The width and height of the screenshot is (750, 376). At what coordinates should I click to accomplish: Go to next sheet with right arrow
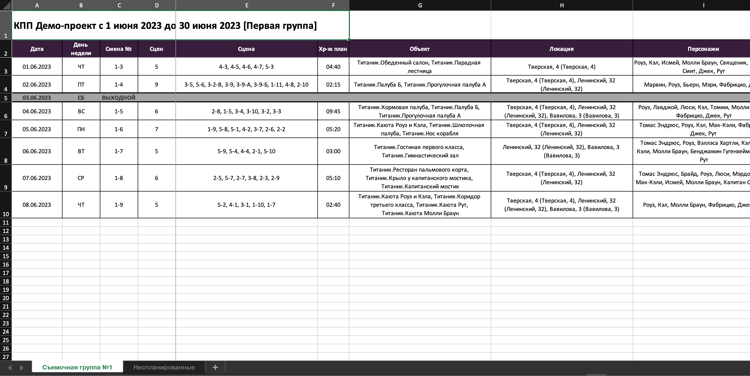click(22, 368)
